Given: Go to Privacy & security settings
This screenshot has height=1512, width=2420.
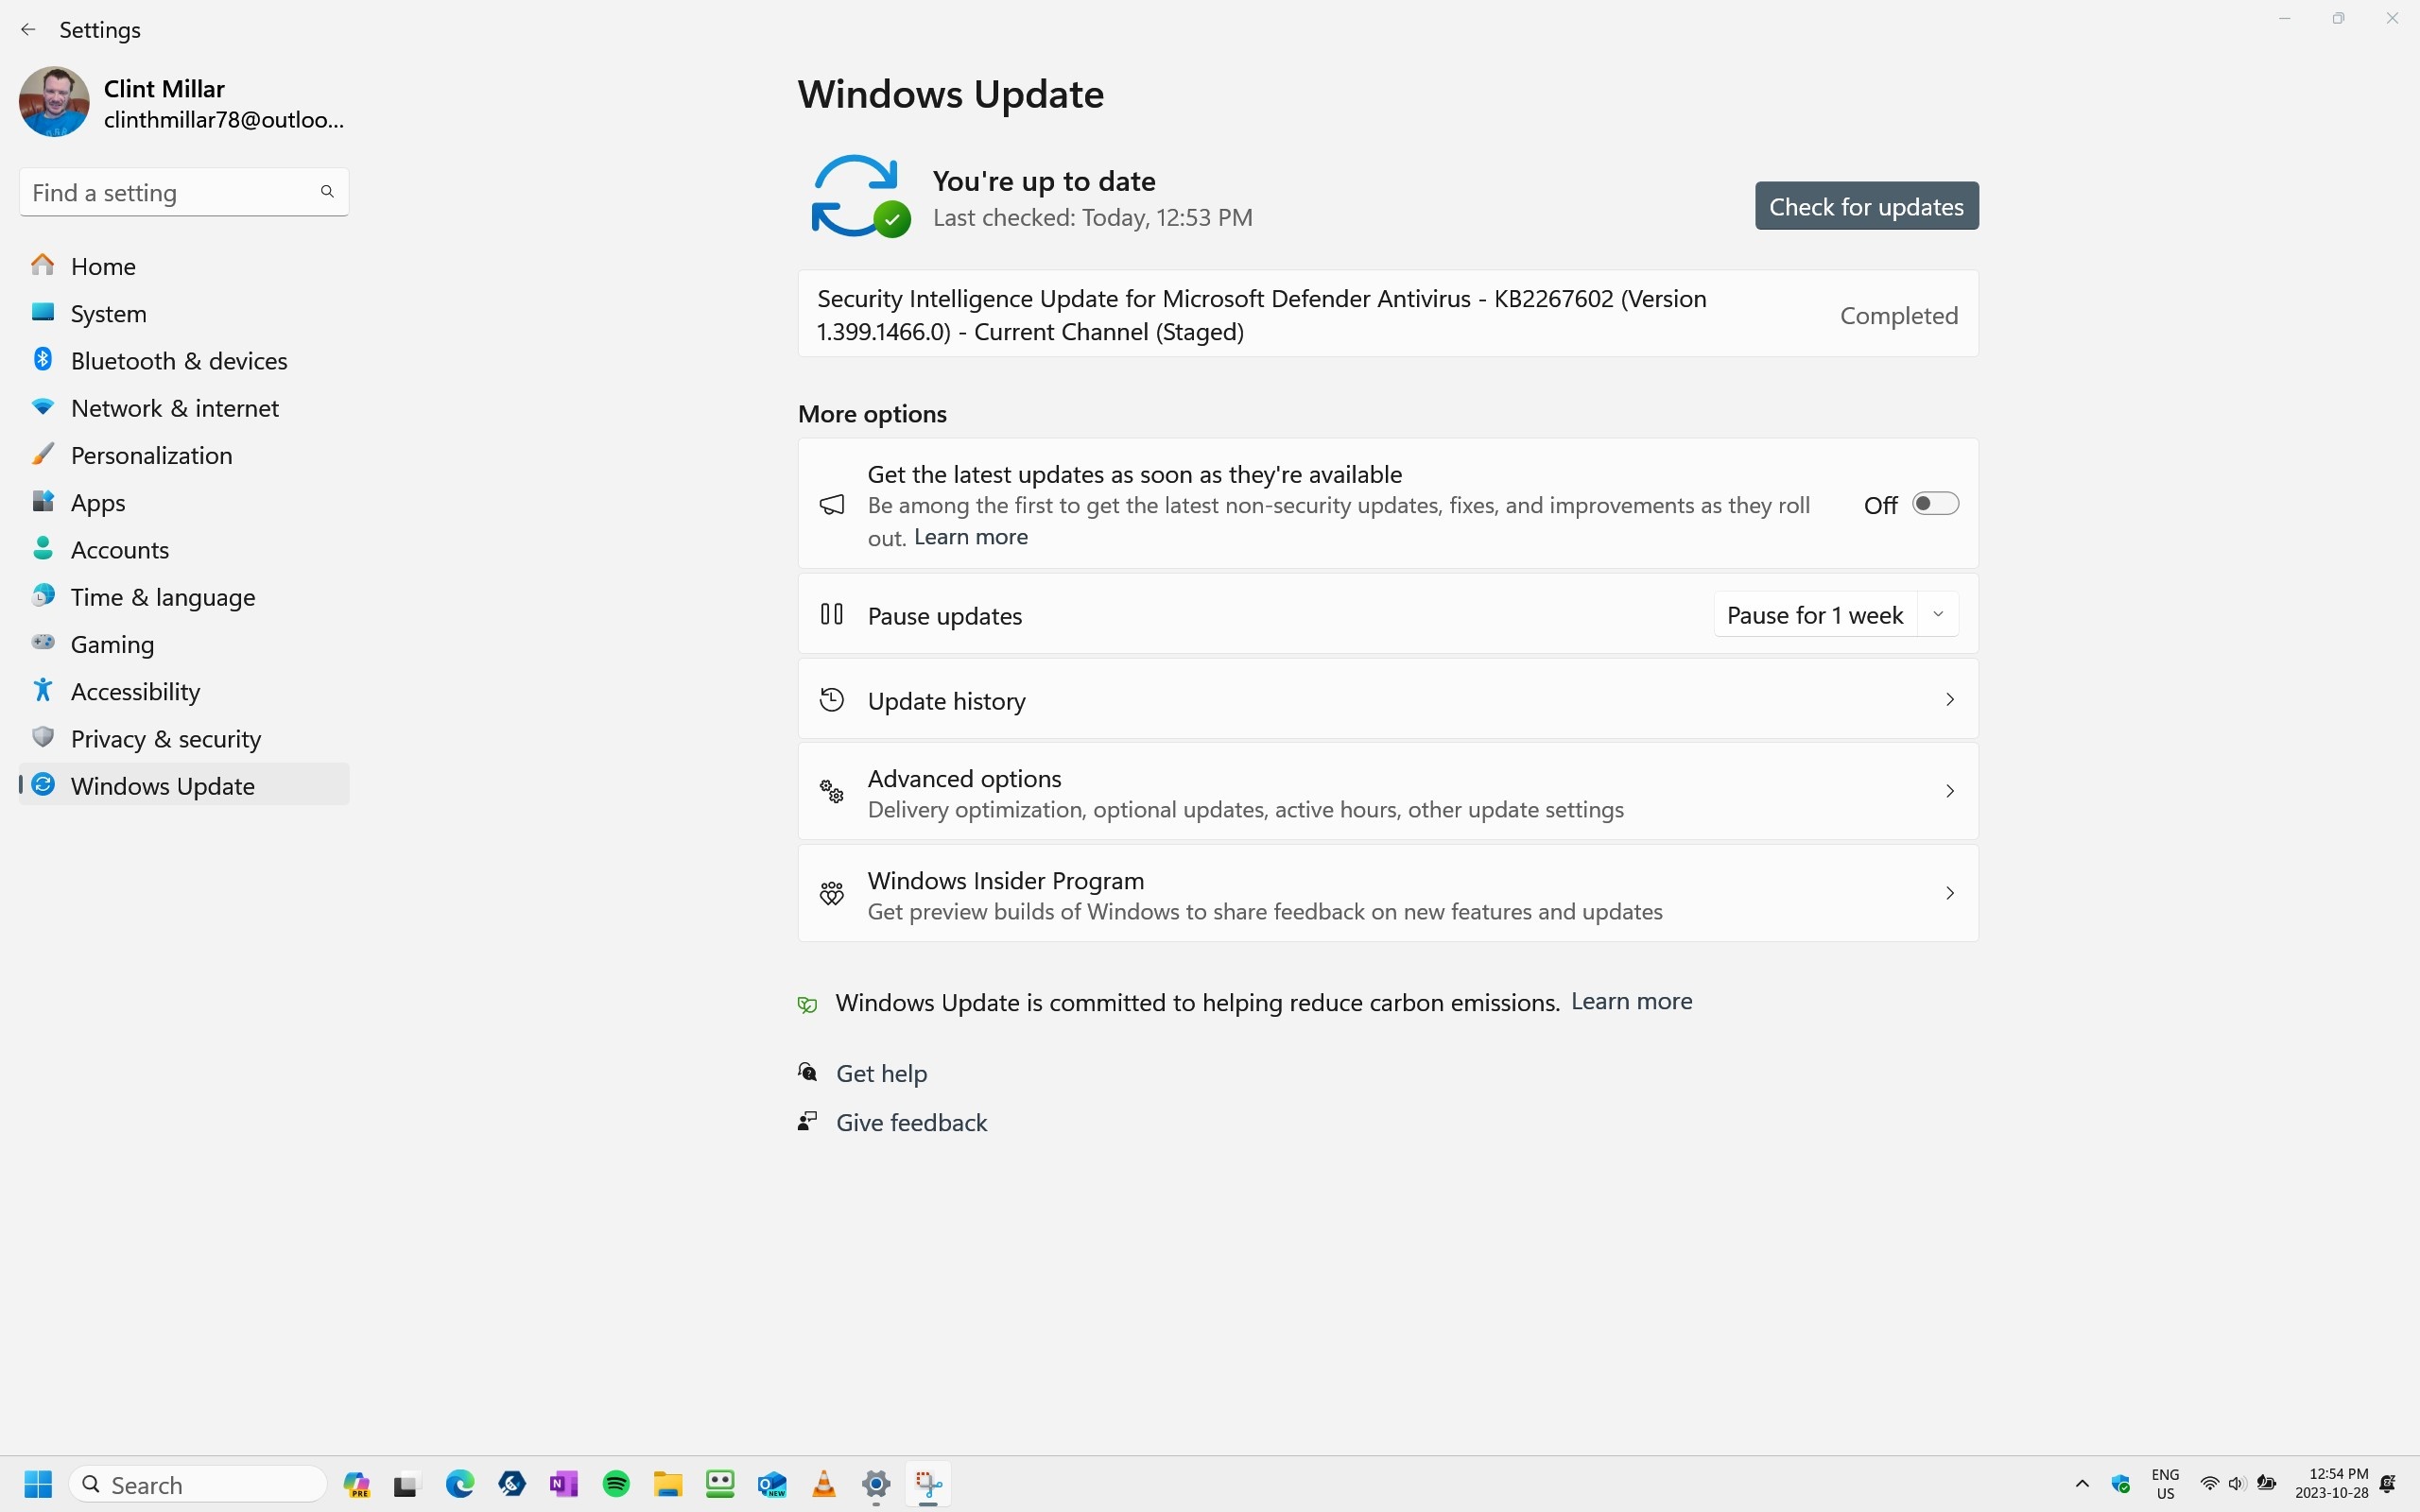Looking at the screenshot, I should tap(165, 739).
